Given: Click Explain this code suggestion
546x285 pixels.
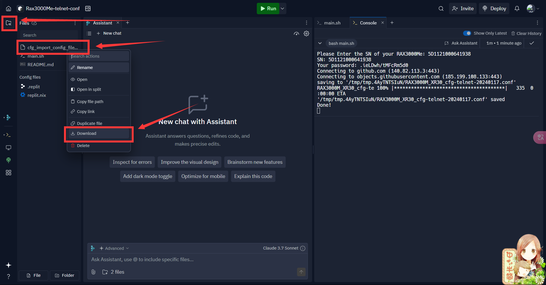Looking at the screenshot, I should [x=253, y=176].
